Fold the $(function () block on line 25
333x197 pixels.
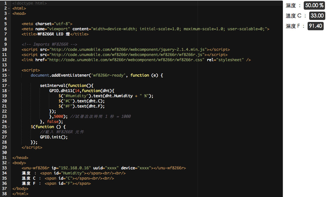(9, 127)
